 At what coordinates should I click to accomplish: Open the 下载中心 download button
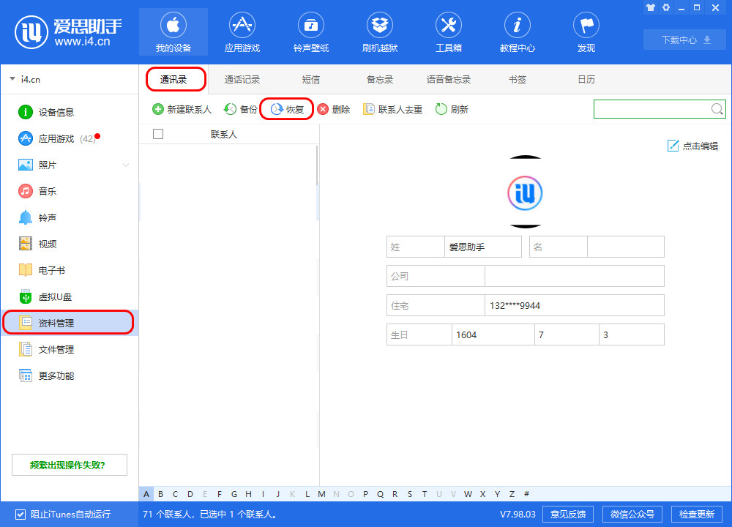tap(686, 40)
